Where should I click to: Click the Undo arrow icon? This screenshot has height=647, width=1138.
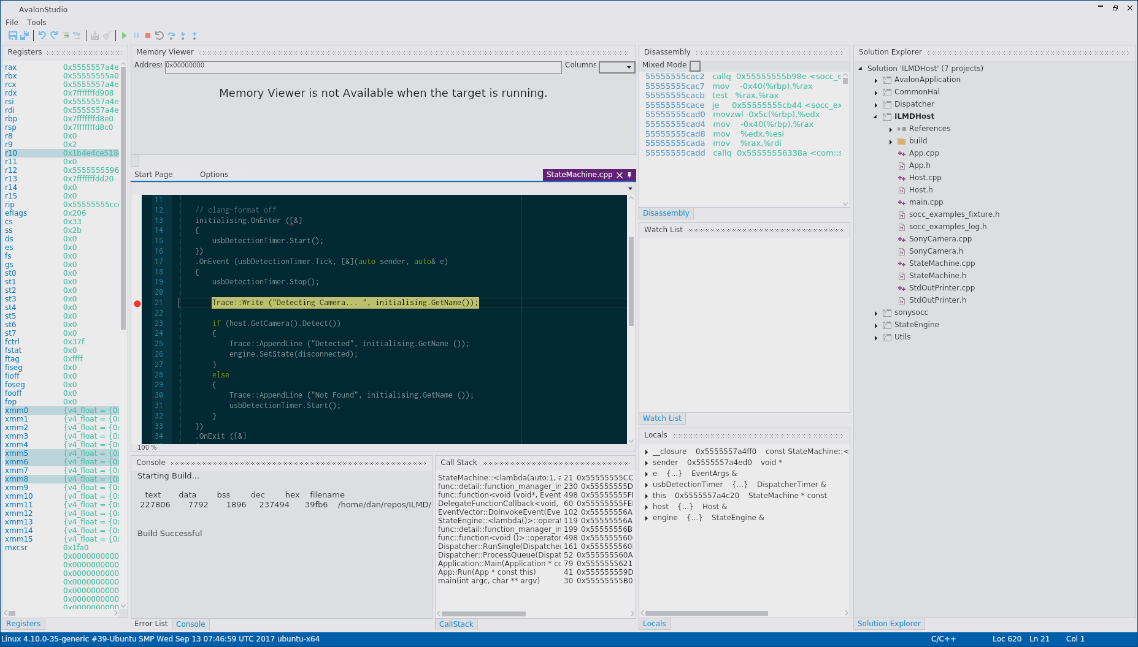coord(42,36)
